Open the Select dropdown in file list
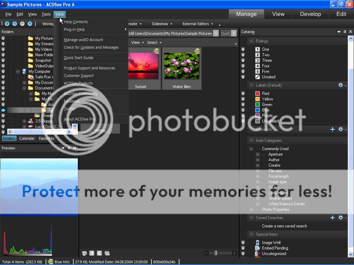 tap(154, 42)
